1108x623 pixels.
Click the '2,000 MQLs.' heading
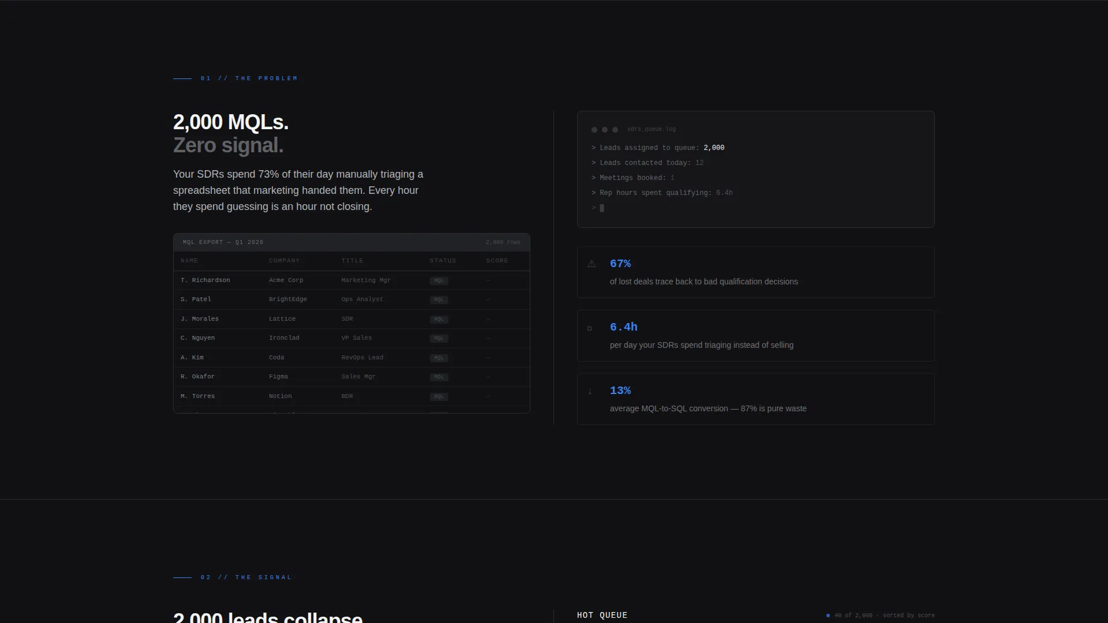(231, 122)
